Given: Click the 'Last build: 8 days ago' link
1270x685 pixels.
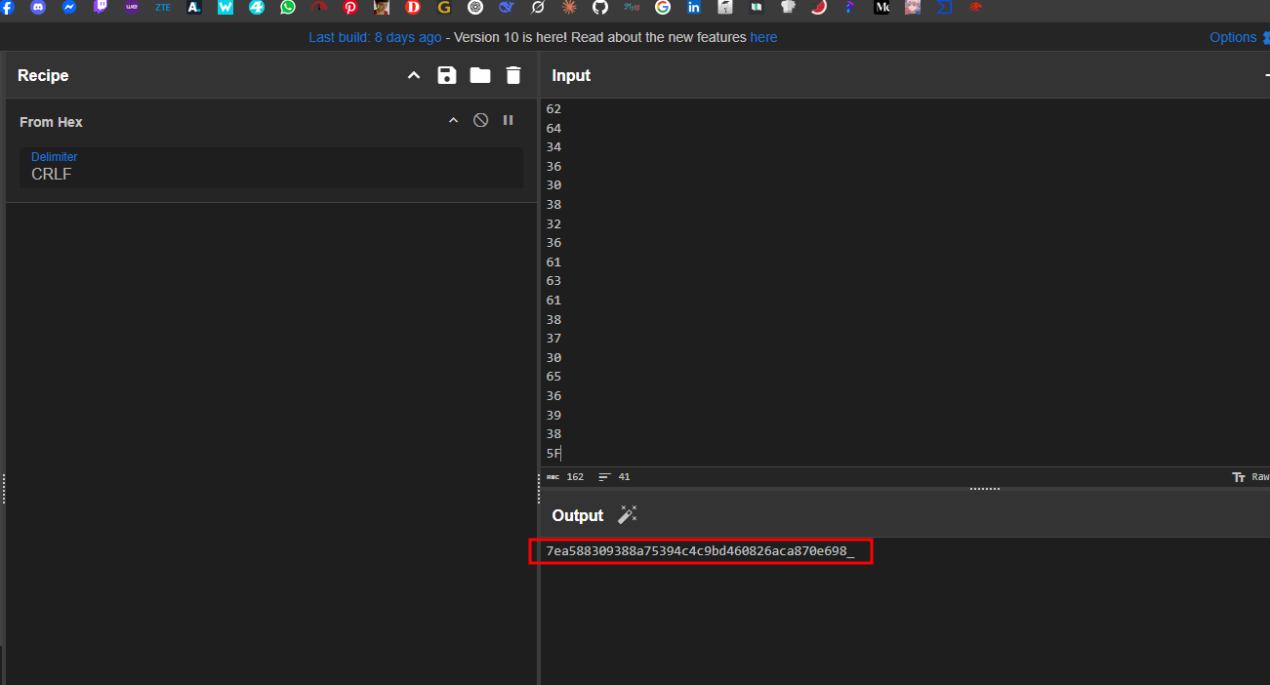Looking at the screenshot, I should (375, 37).
